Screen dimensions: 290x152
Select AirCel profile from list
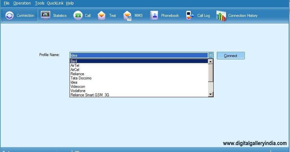(x=139, y=70)
